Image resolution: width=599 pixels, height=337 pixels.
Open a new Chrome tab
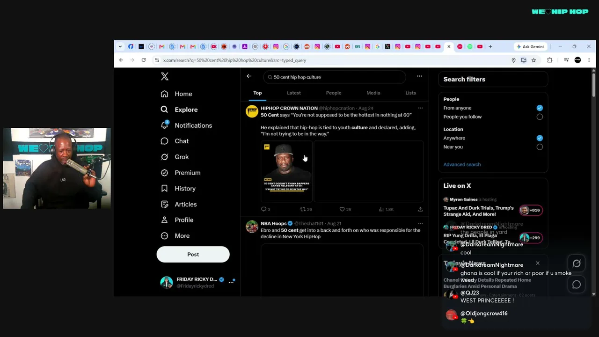pyautogui.click(x=490, y=46)
